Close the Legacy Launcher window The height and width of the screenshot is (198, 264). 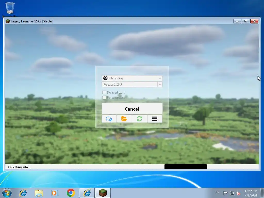click(254, 21)
